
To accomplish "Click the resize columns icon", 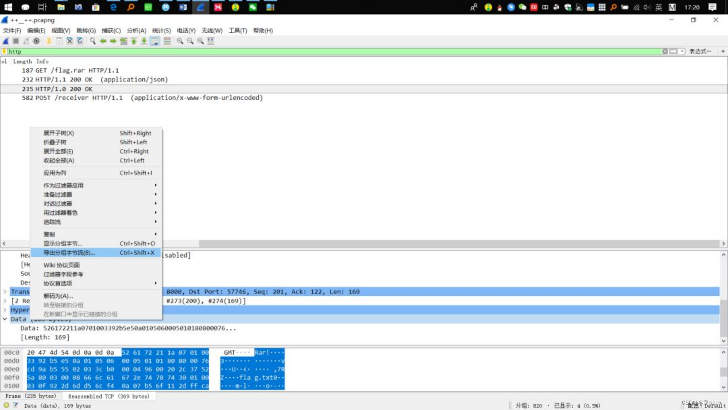I will click(211, 41).
